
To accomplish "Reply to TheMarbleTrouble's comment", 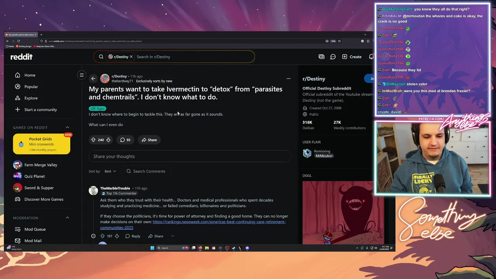I will (x=133, y=236).
